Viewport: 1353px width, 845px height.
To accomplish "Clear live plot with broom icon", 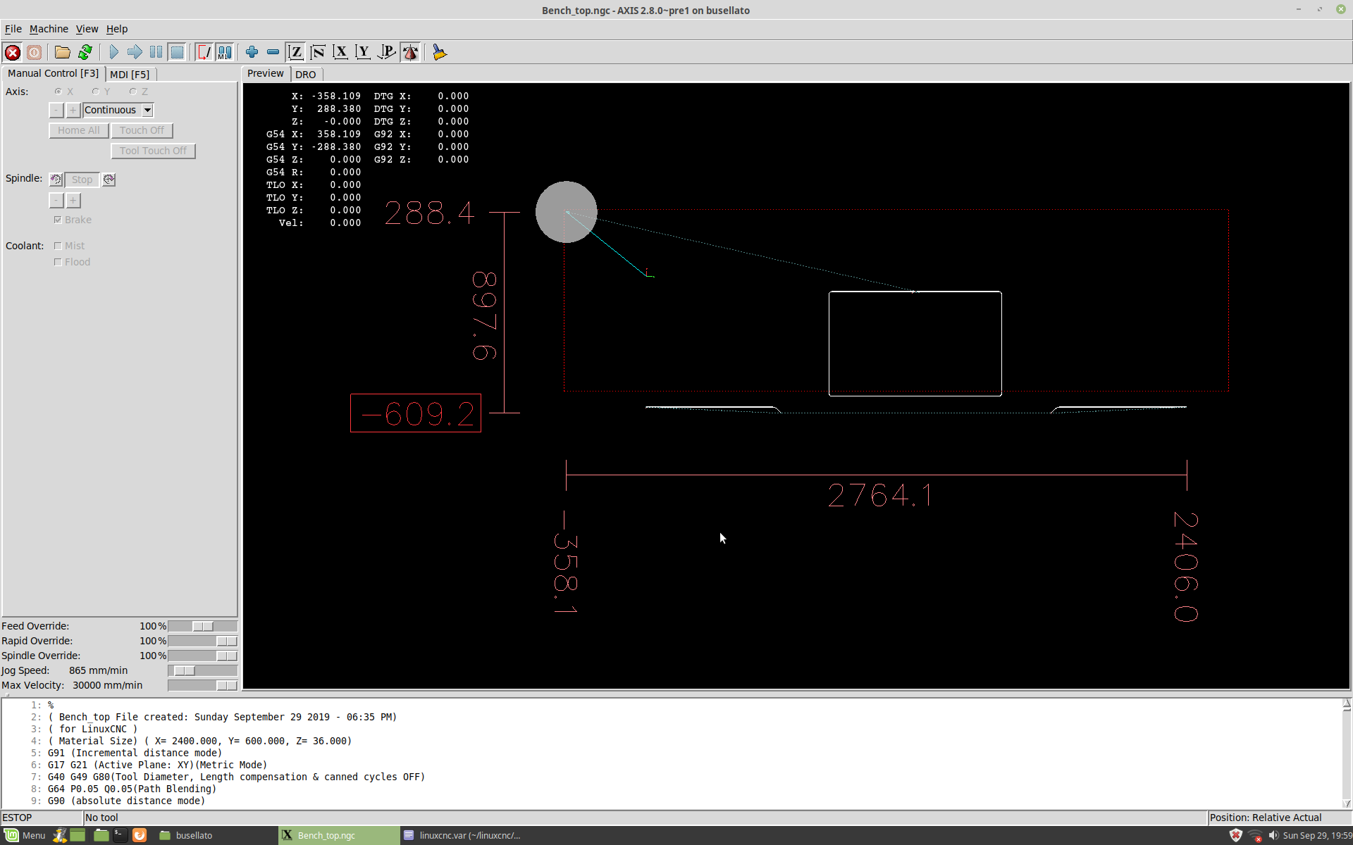I will coord(439,52).
